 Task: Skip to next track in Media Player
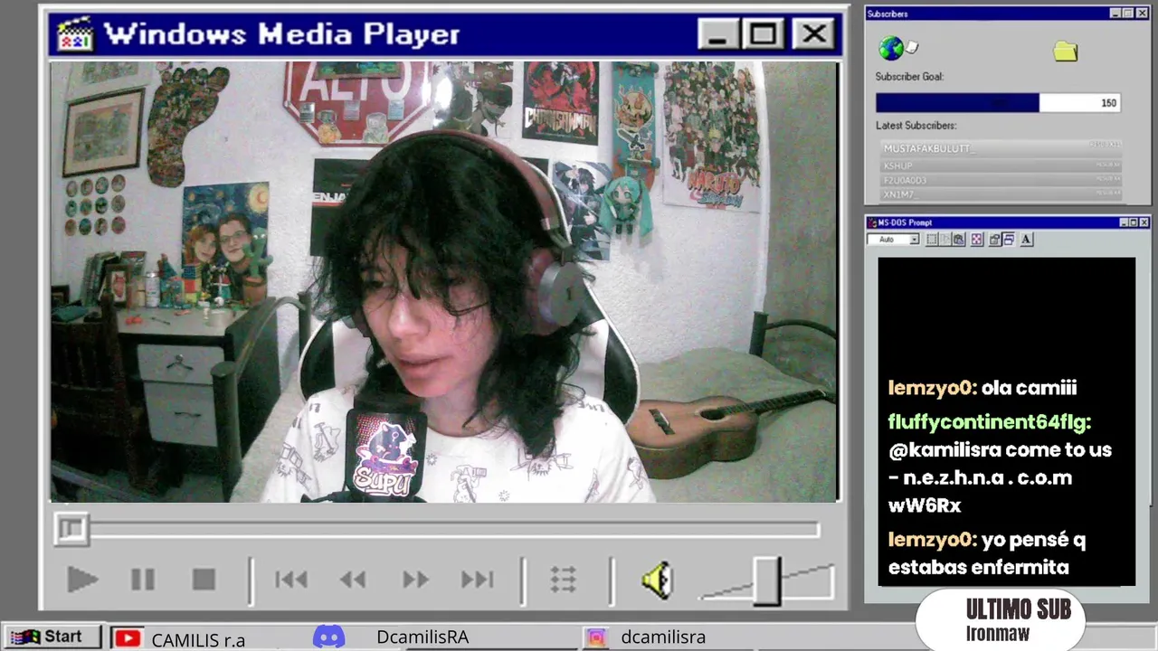click(477, 580)
